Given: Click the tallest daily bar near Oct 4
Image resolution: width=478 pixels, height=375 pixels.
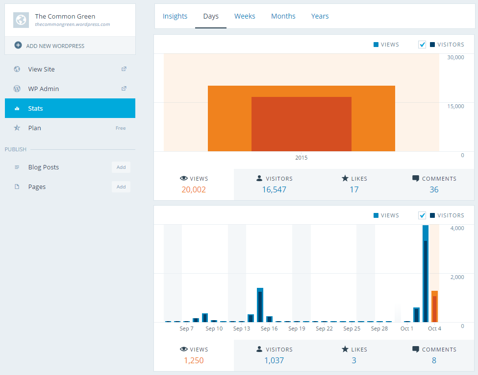Looking at the screenshot, I should [426, 274].
